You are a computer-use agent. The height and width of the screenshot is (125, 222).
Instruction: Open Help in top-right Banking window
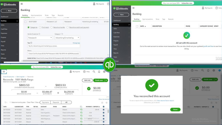219,8
